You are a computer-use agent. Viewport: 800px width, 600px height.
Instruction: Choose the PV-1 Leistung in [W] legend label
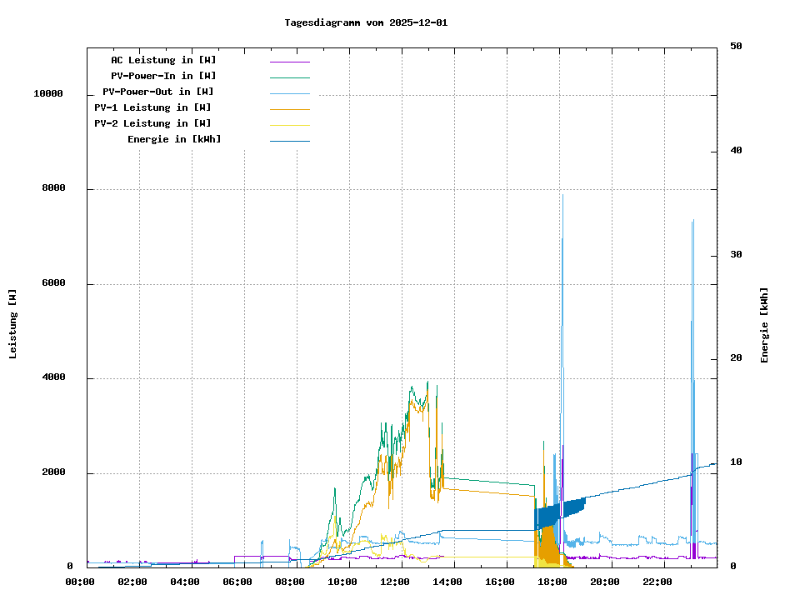[x=152, y=107]
